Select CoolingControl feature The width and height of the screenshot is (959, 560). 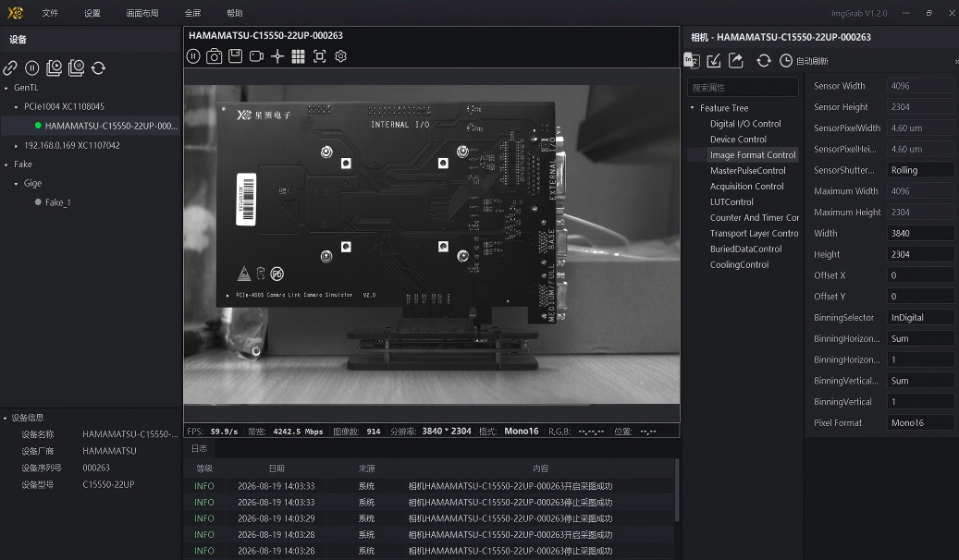(x=739, y=264)
